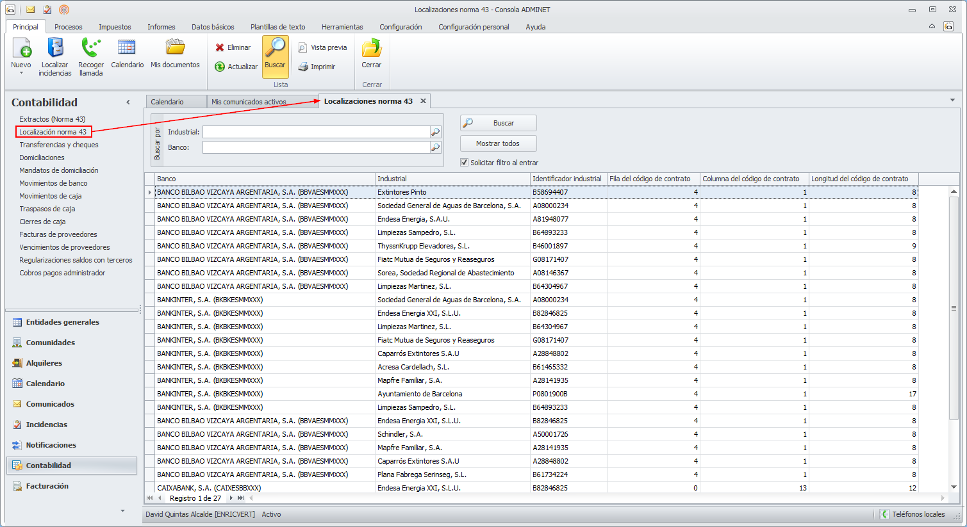Open Localizar incidencias tool
The image size is (967, 527).
(x=55, y=48)
